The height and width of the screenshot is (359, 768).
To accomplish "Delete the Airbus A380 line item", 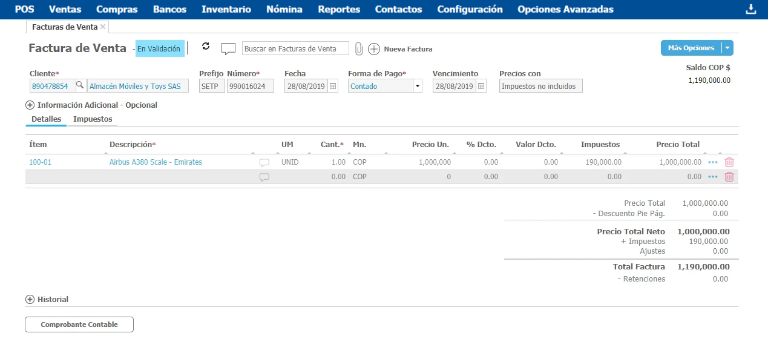I will pos(729,162).
